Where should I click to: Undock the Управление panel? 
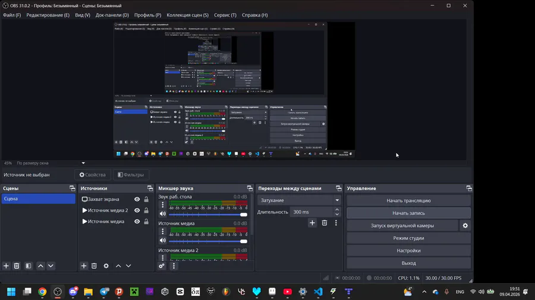click(470, 188)
